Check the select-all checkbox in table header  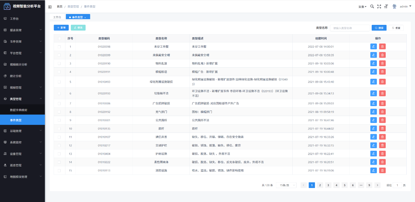tap(59, 38)
